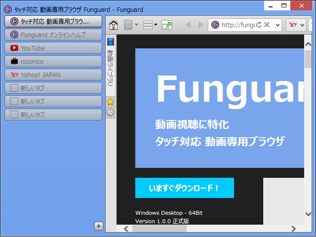The height and width of the screenshot is (237, 316).
Task: Open the tab list layout button
Action: tap(148, 25)
